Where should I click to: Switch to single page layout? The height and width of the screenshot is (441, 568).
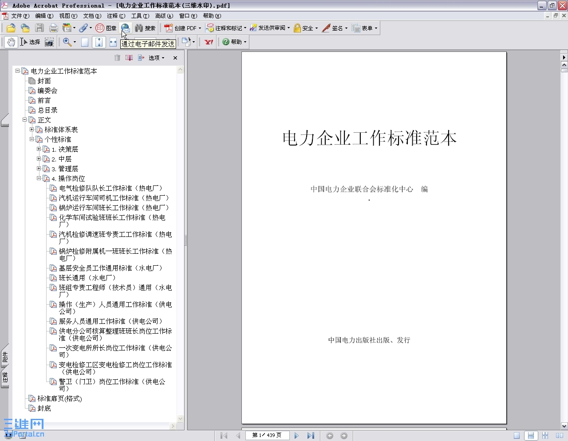tap(517, 436)
